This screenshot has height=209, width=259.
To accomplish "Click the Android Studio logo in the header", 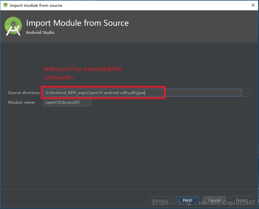I will click(x=13, y=26).
